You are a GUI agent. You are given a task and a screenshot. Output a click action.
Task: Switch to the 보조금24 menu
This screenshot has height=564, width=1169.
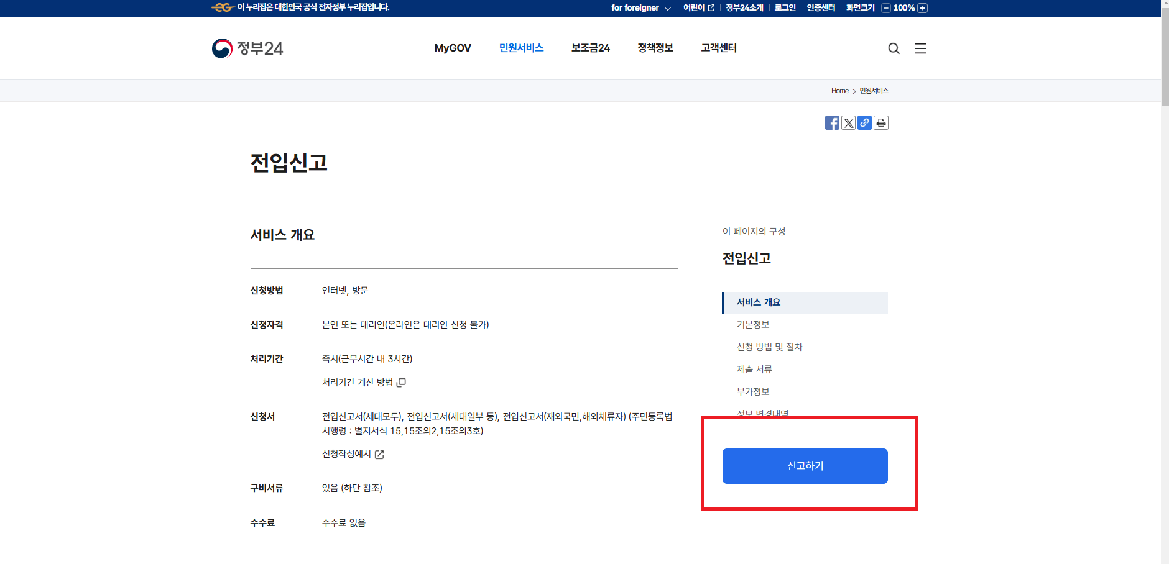(x=589, y=48)
